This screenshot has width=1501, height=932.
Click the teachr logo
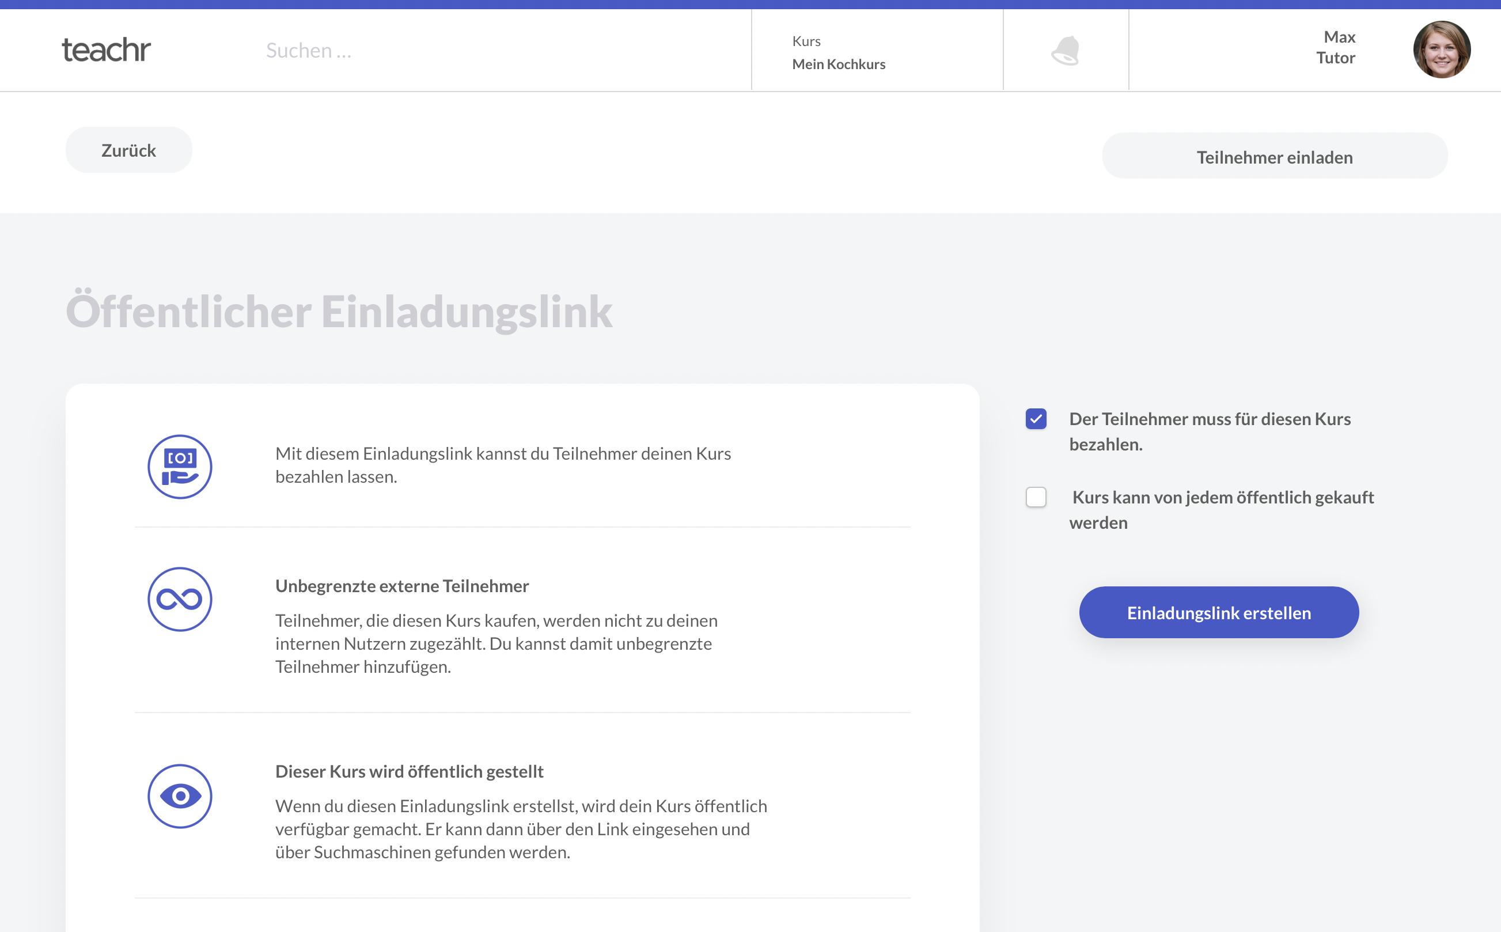click(106, 50)
